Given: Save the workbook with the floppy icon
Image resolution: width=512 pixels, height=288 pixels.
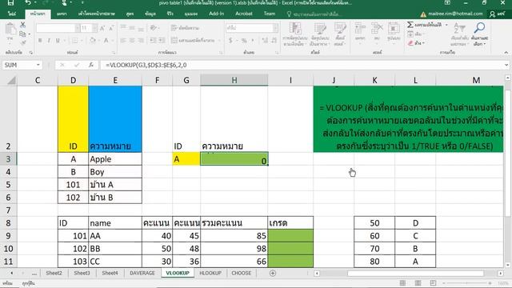Looking at the screenshot, I should point(10,2).
